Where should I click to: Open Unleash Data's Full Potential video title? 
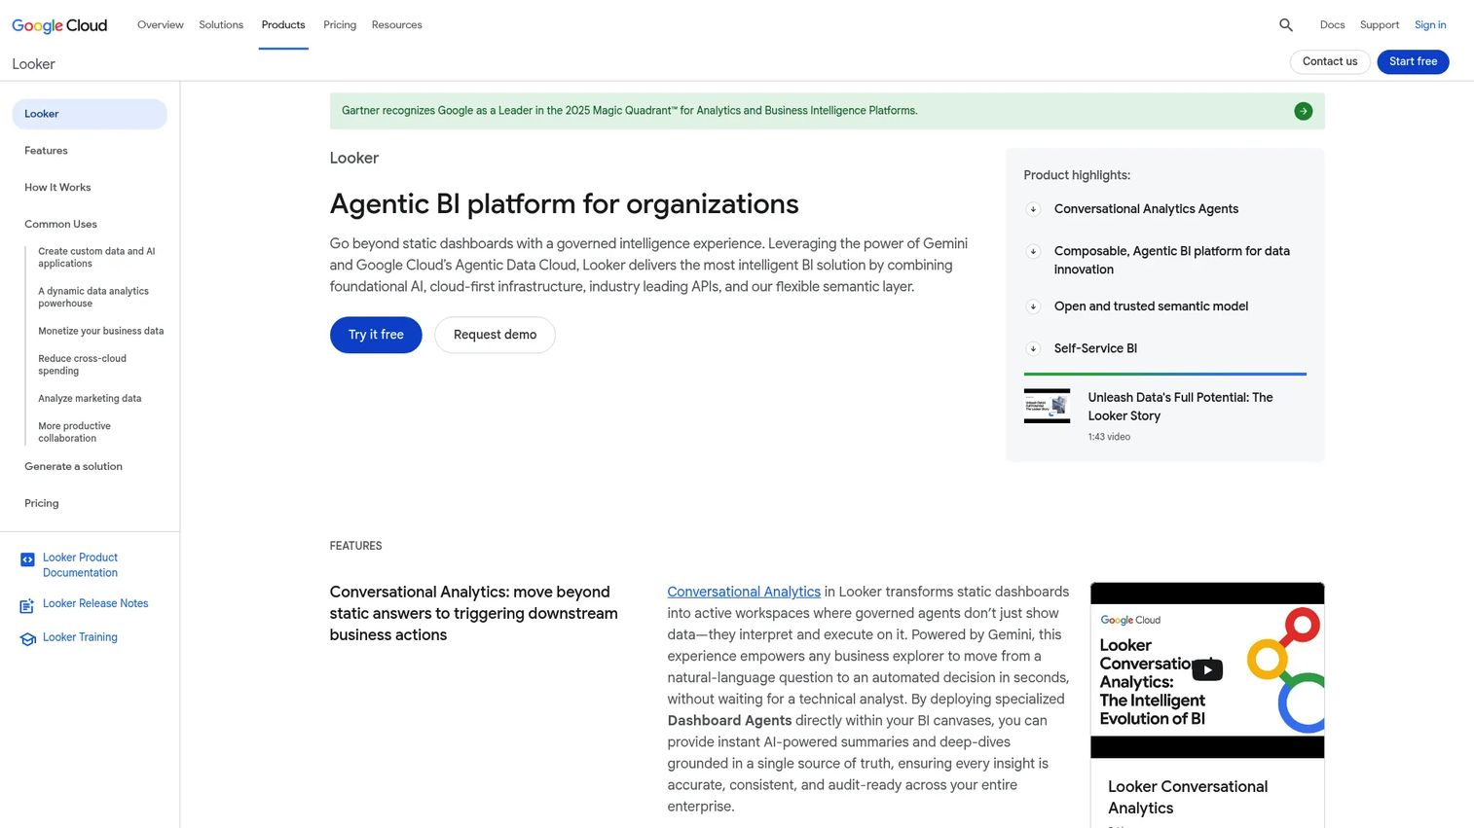[x=1180, y=407]
